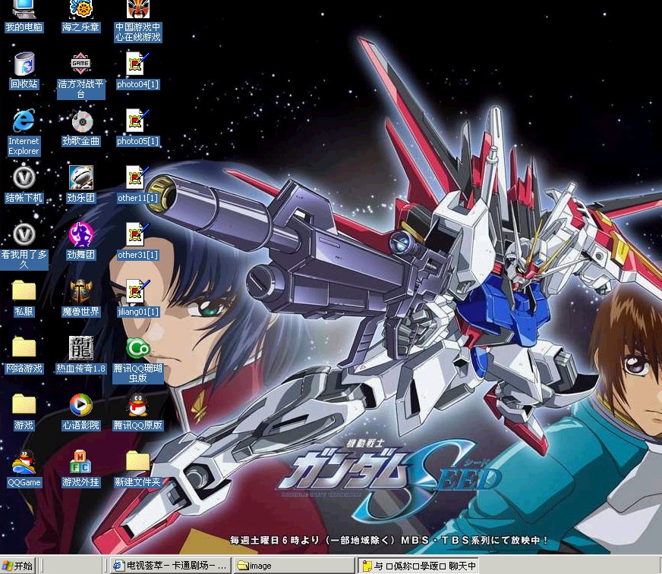Image resolution: width=662 pixels, height=574 pixels.
Task: Open the 新建文件夹 folder
Action: click(x=137, y=463)
